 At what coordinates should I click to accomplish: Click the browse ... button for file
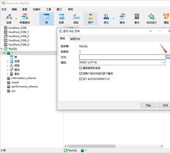(168, 57)
